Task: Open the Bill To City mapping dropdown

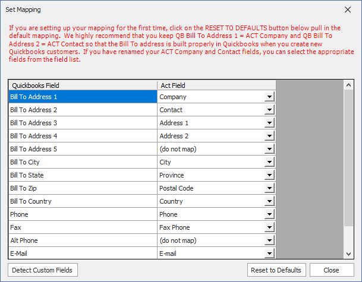Action: 269,162
